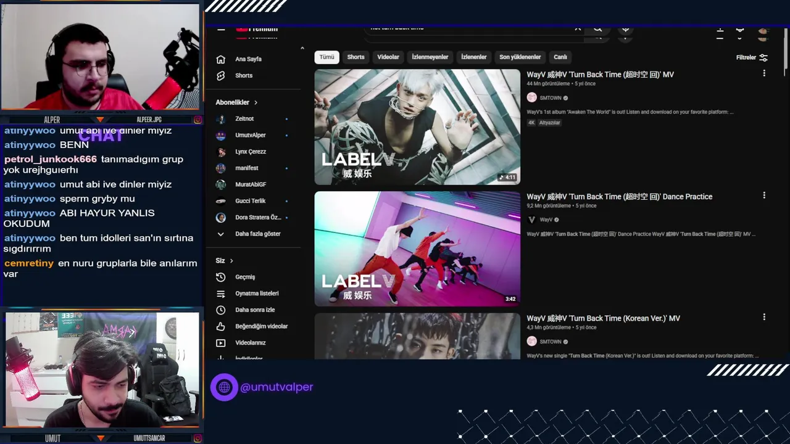Screen dimensions: 790x444
Task: Click '44 Mn görüntüleme' view count text
Action: coord(548,84)
